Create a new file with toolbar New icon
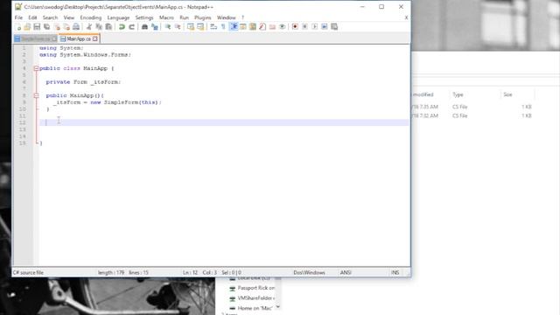 (x=18, y=27)
